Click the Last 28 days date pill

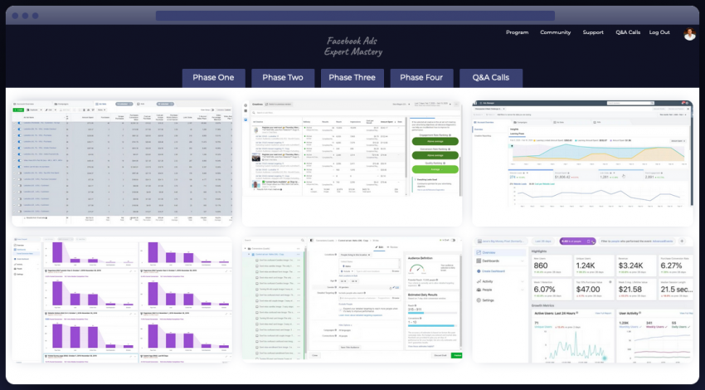pos(543,241)
